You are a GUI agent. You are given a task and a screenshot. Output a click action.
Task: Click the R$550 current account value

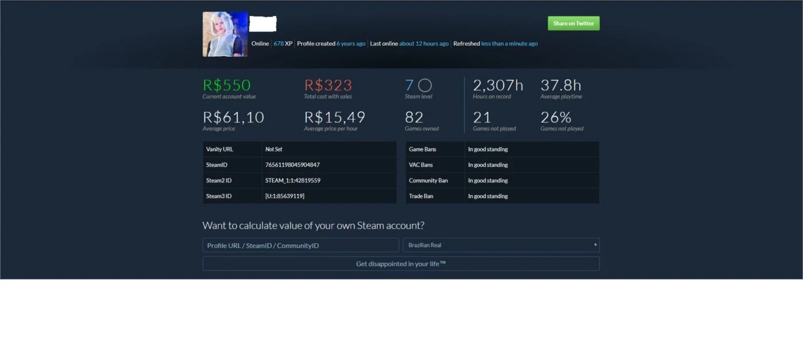(x=227, y=85)
